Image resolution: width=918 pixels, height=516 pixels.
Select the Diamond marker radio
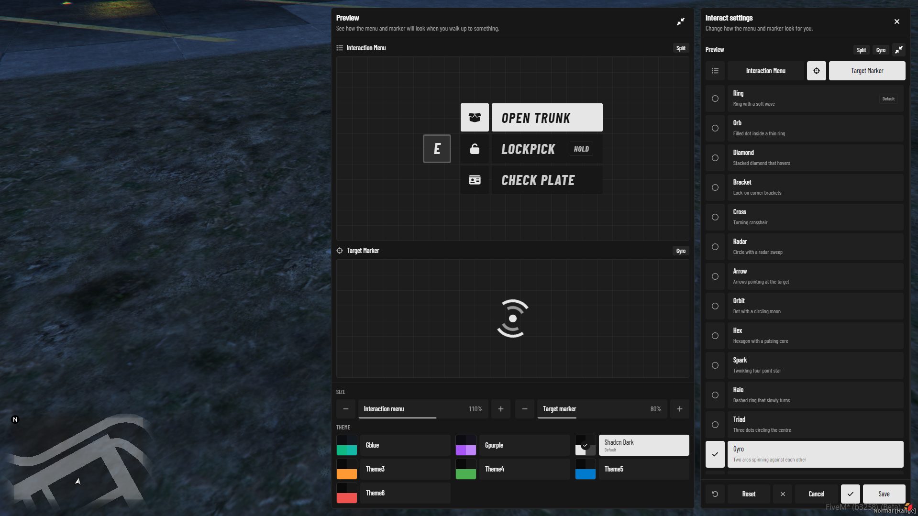click(715, 158)
